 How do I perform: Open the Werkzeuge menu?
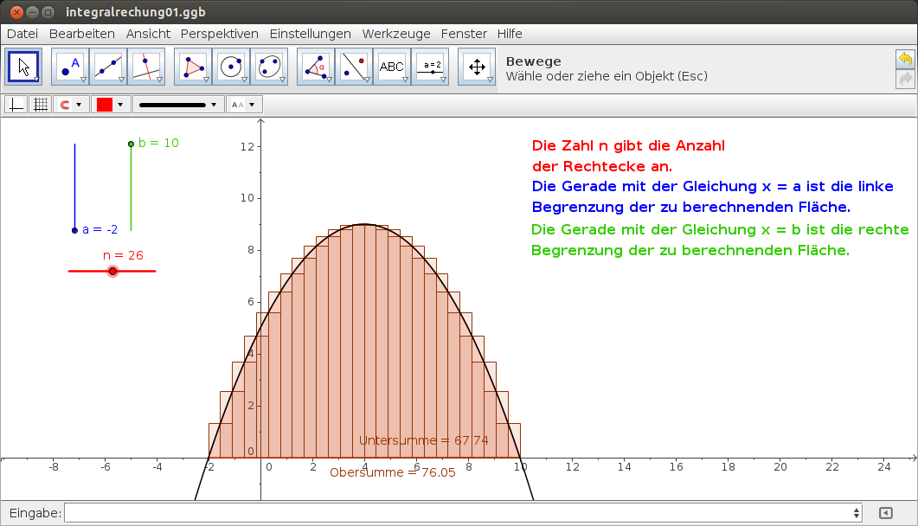(396, 34)
